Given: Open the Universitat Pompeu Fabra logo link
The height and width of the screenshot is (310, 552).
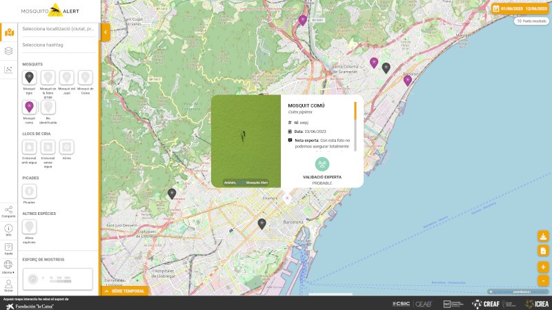Looking at the screenshot, I should click(x=453, y=304).
